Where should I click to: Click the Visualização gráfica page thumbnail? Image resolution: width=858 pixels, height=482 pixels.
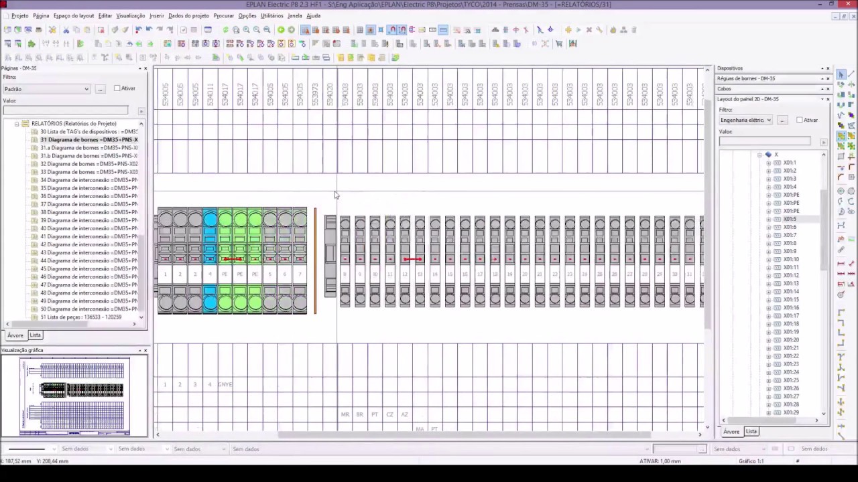coord(74,396)
